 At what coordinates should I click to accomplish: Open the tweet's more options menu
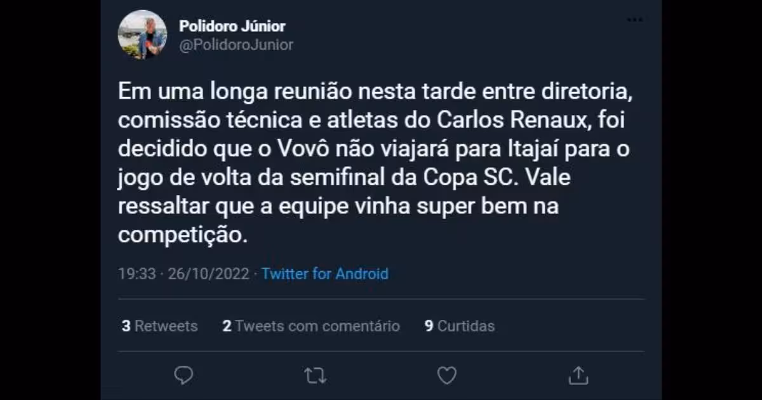tap(634, 20)
